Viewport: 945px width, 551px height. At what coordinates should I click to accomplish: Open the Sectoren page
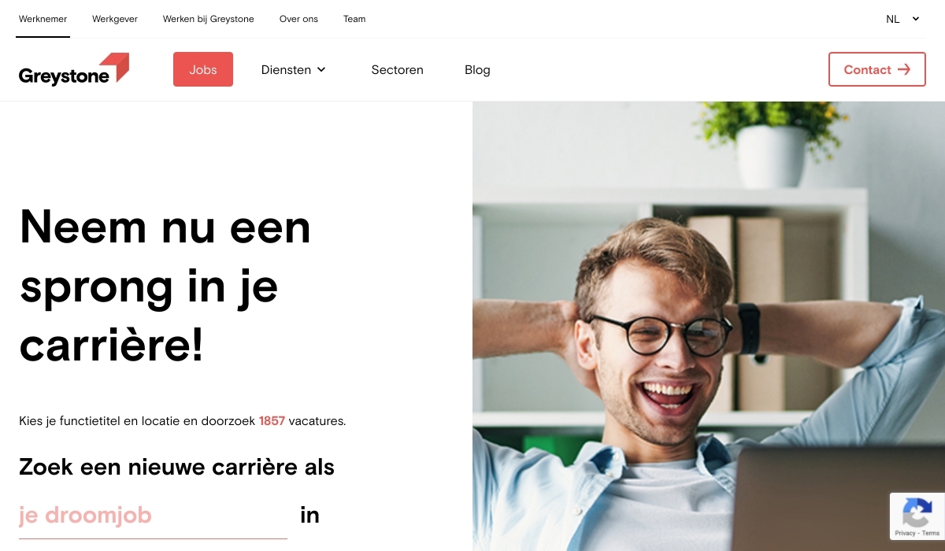coord(398,69)
